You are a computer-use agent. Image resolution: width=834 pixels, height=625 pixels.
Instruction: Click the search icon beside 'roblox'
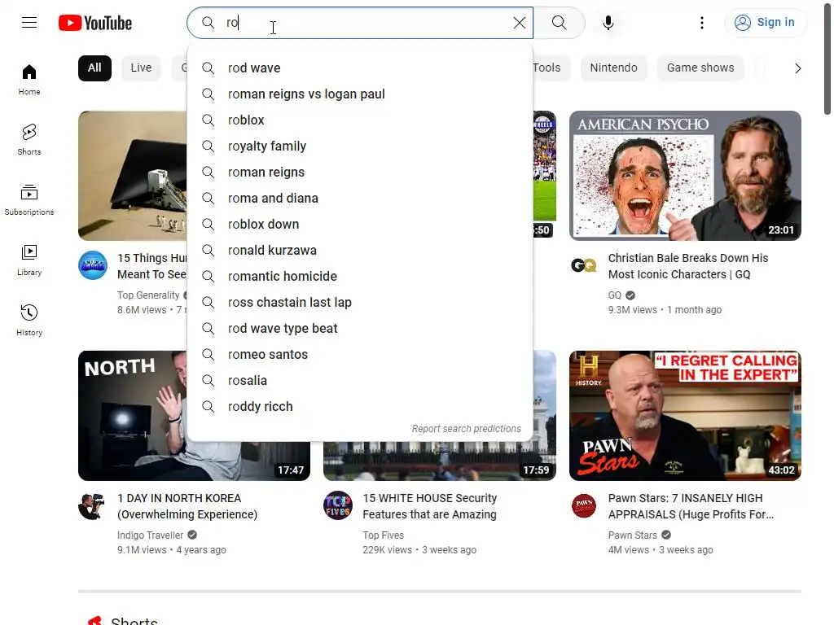(x=208, y=120)
